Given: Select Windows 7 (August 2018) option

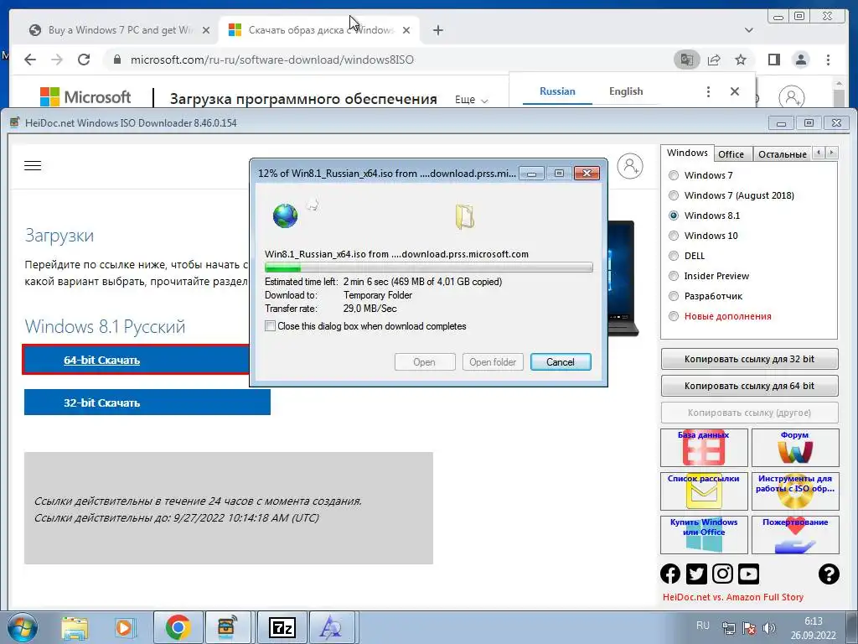Looking at the screenshot, I should (x=674, y=195).
